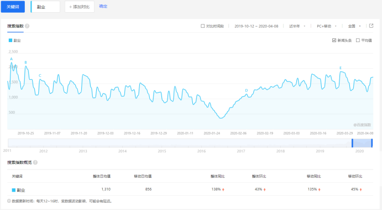This screenshot has width=382, height=210.
Task: Click the 856 mobile average value
Action: pos(148,189)
